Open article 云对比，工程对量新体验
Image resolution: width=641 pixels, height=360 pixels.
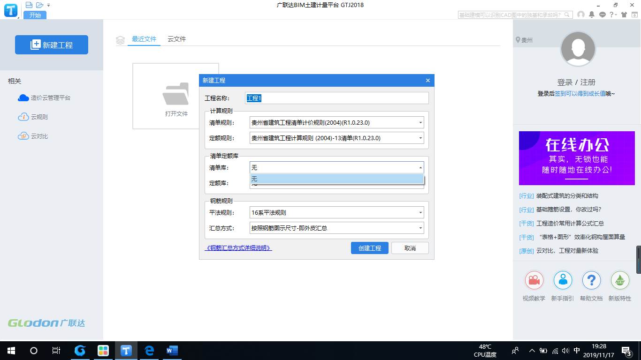click(x=567, y=251)
